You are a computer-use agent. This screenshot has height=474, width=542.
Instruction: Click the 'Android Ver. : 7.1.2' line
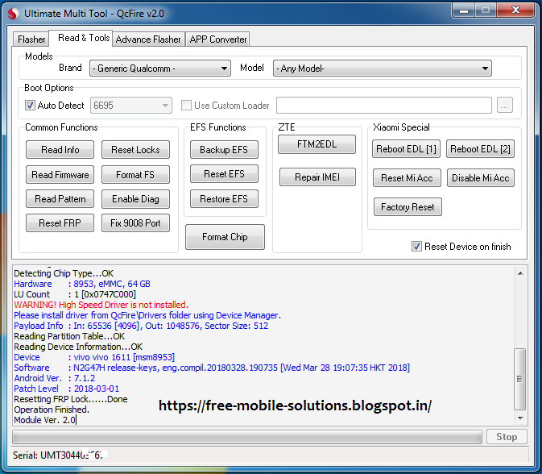click(x=54, y=378)
